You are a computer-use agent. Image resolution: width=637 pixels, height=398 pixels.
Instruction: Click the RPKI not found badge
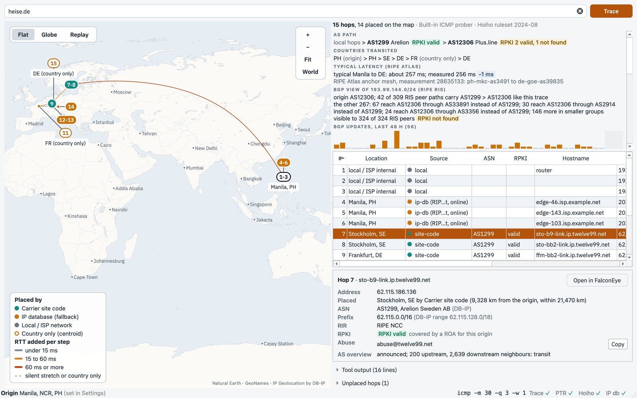(x=438, y=118)
